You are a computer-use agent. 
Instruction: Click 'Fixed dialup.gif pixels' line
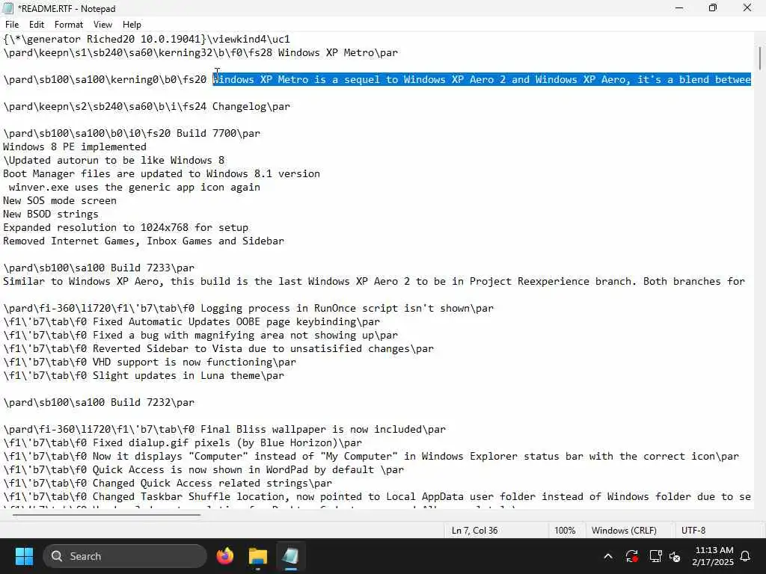pos(183,442)
